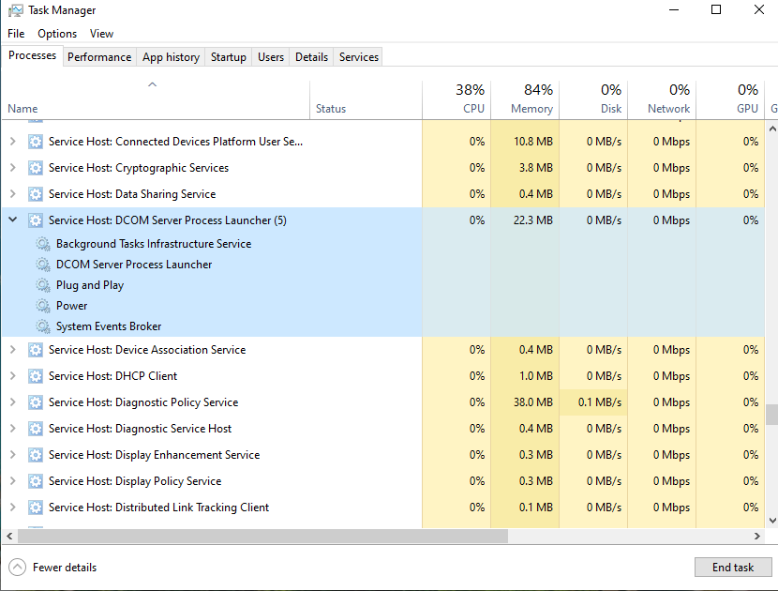Open the Startup tab
The width and height of the screenshot is (778, 591).
point(228,57)
